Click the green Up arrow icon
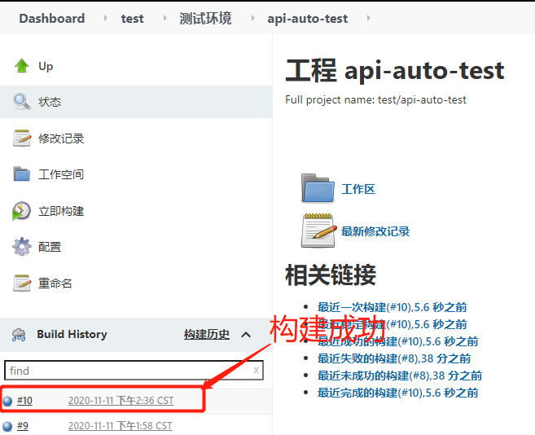 [x=22, y=65]
